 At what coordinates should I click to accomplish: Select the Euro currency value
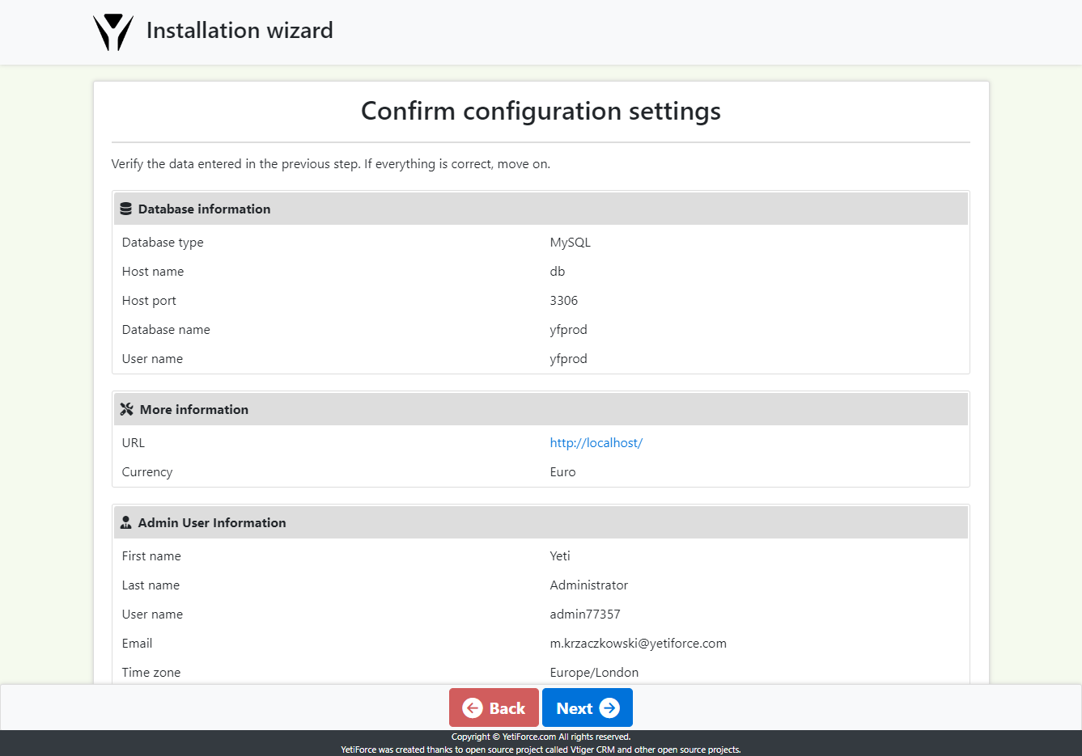[562, 471]
